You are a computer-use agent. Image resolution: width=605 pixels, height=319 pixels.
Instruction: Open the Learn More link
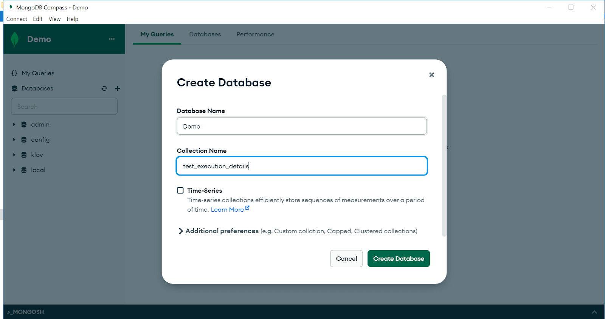[227, 209]
